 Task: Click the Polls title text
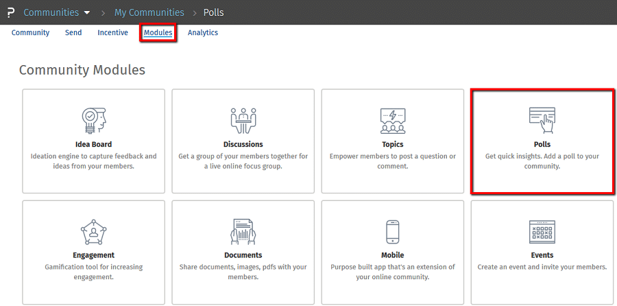click(x=542, y=144)
